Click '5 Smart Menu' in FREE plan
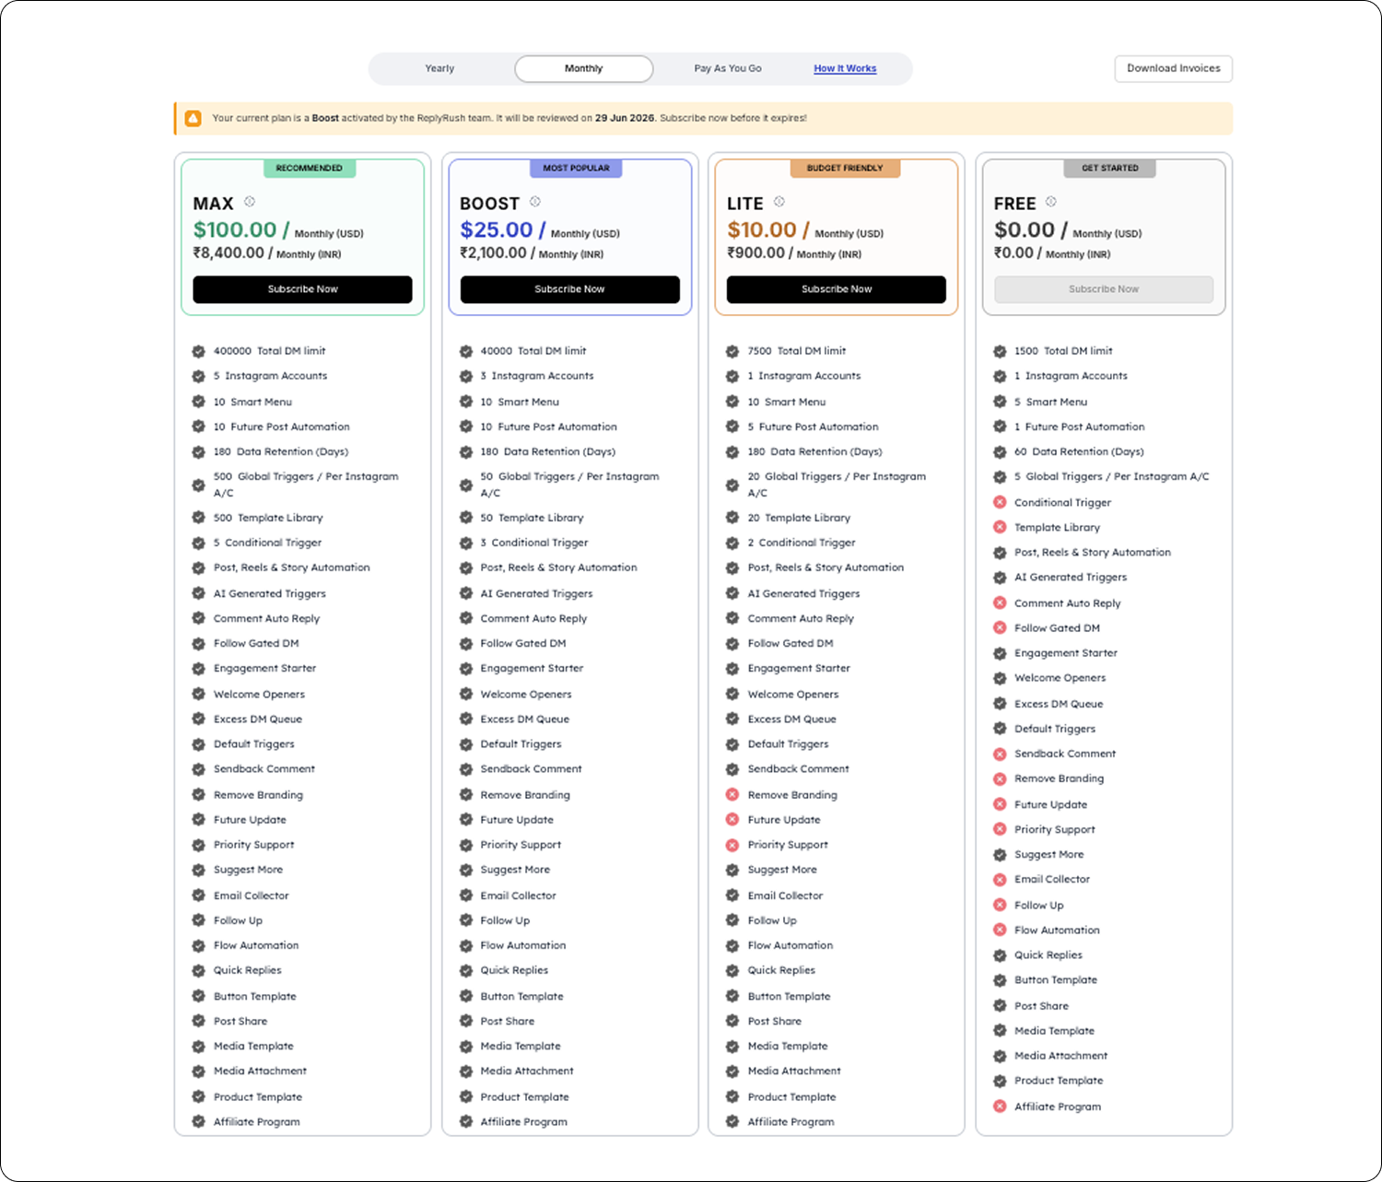This screenshot has height=1182, width=1382. [1050, 402]
